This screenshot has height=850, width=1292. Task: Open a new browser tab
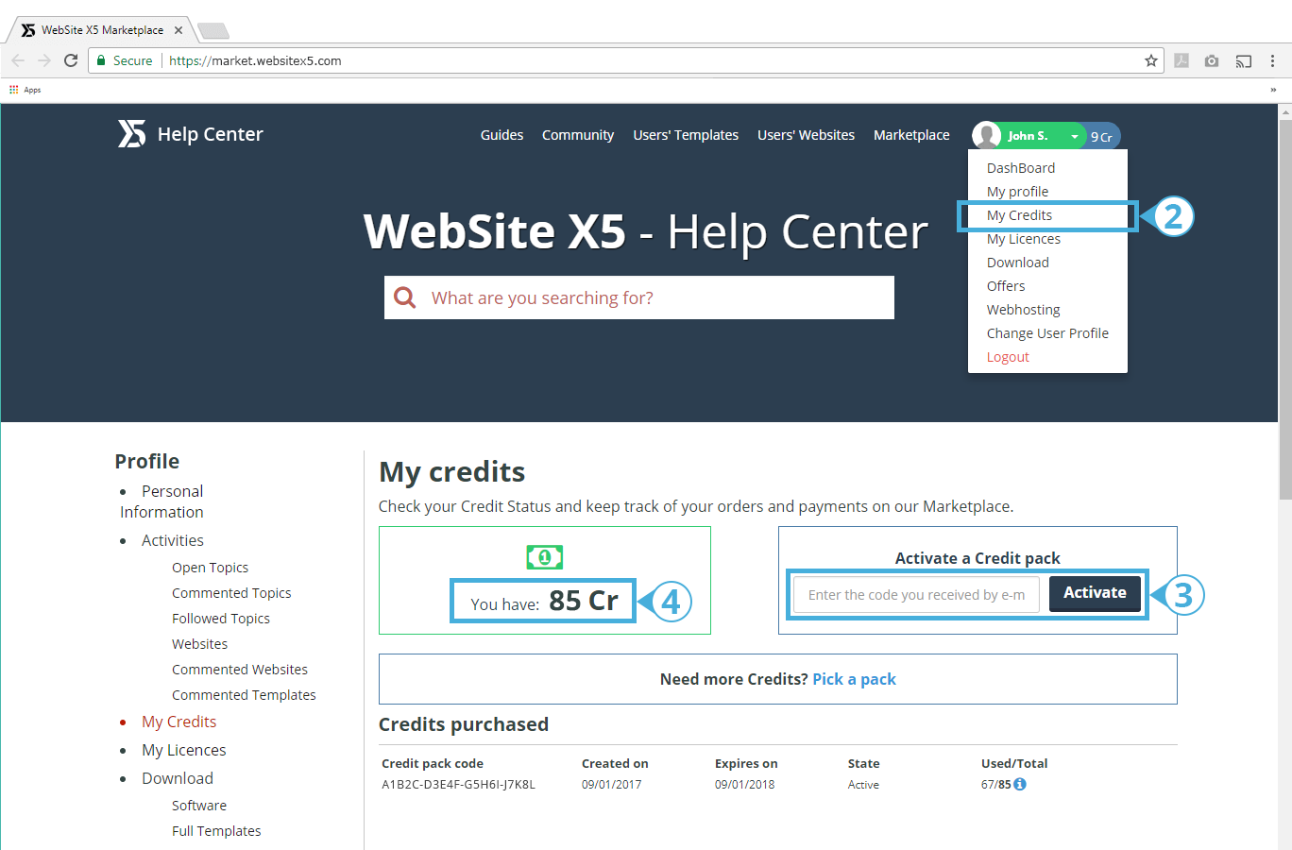click(213, 31)
